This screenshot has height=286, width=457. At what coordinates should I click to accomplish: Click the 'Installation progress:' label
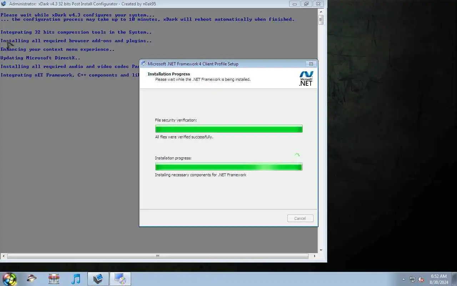point(173,158)
